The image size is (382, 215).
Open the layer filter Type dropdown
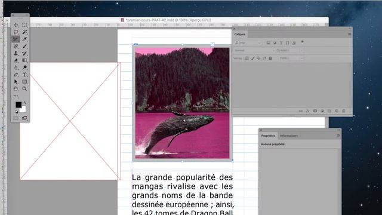coord(248,43)
